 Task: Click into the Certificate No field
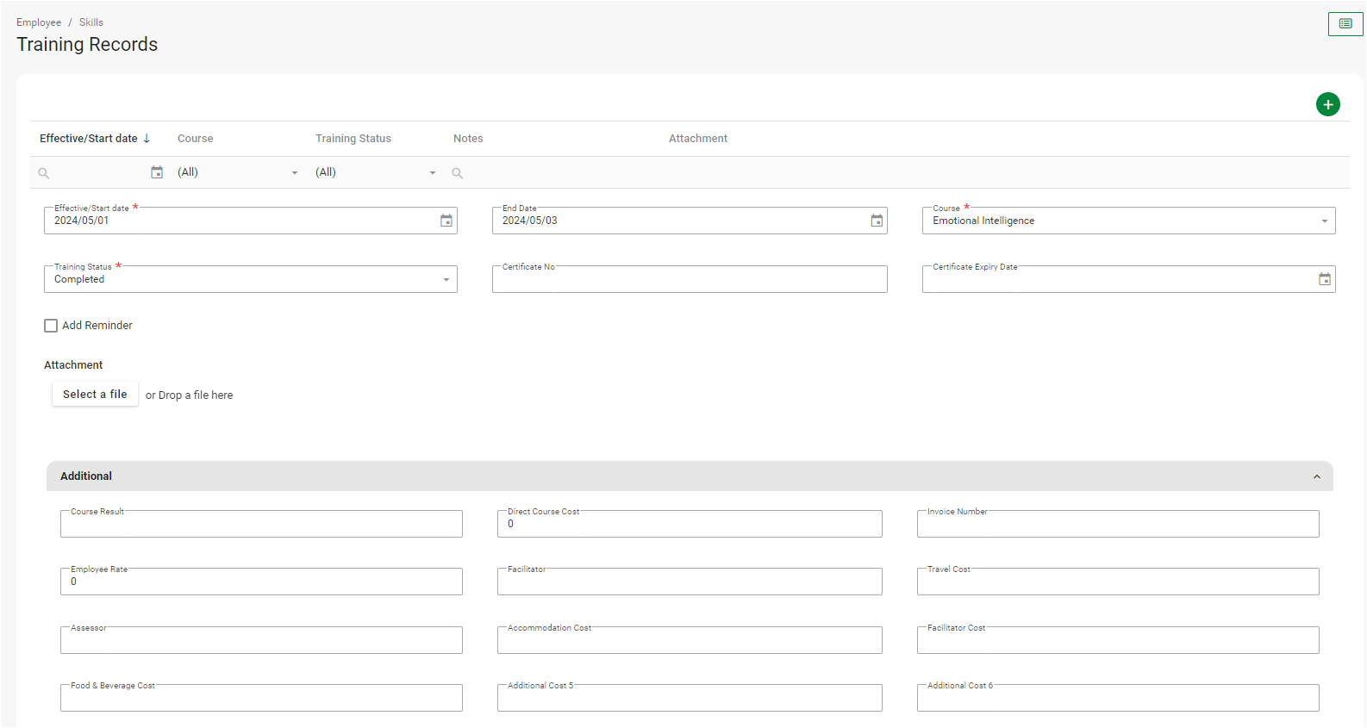[689, 281]
